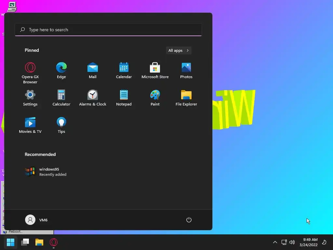The image size is (333, 250).
Task: Launch Microsoft Store
Action: [x=155, y=71]
